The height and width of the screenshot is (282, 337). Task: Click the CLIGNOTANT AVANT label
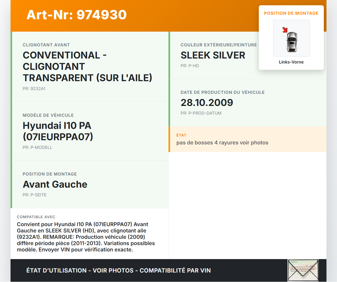click(46, 45)
